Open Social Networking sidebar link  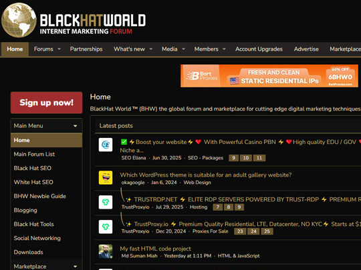point(37,238)
